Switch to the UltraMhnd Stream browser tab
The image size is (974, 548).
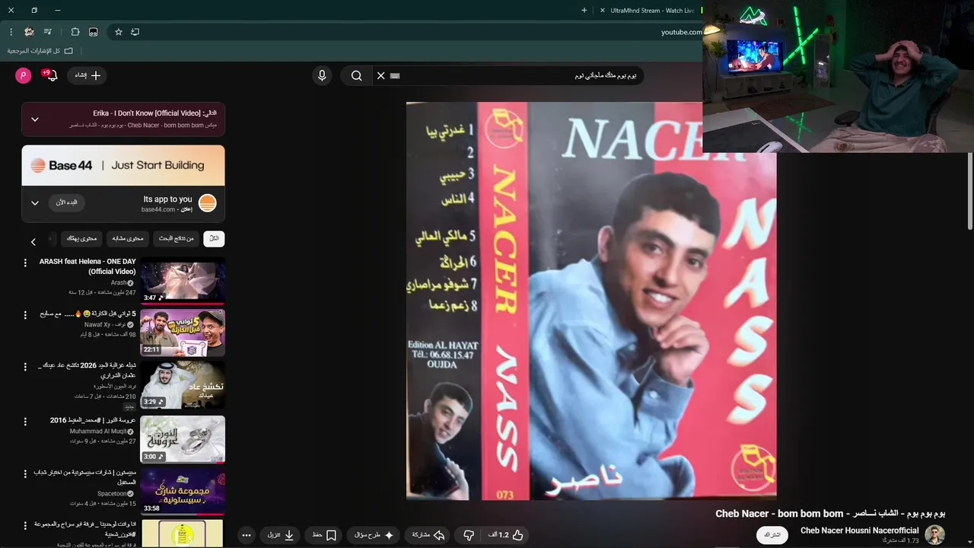(x=652, y=11)
